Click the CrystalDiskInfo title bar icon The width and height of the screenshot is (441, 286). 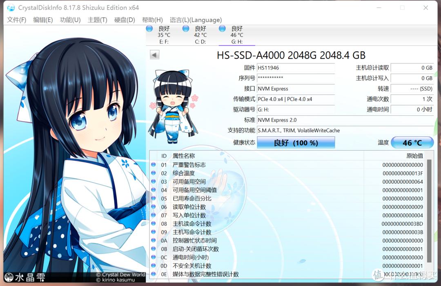point(10,7)
